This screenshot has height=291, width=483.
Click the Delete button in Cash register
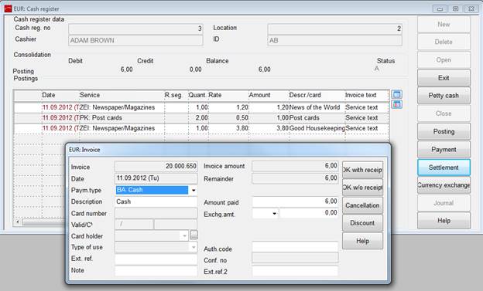pos(444,42)
